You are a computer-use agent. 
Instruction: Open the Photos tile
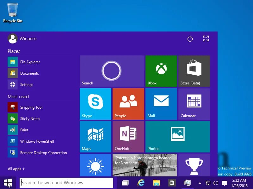[178, 136]
